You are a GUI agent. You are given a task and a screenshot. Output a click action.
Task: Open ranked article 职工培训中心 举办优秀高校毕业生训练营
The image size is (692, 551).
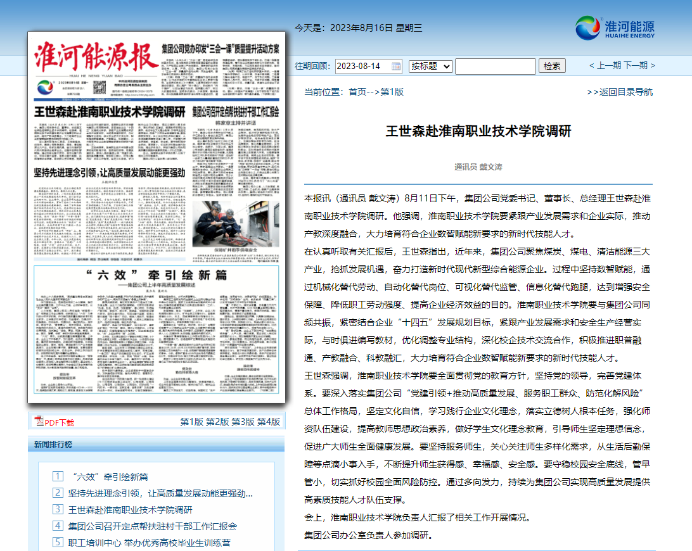[x=149, y=542]
